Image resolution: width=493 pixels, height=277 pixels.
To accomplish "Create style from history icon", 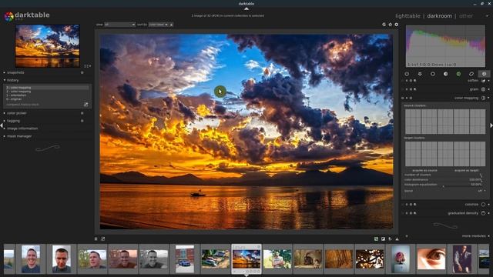I will pos(86,105).
